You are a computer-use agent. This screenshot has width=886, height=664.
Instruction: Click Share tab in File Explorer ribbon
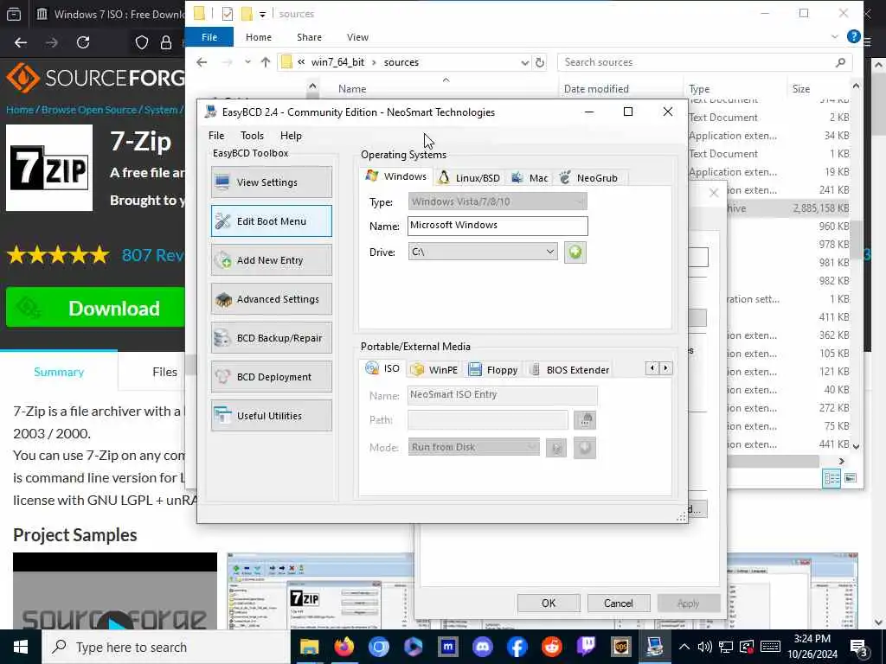click(x=309, y=37)
